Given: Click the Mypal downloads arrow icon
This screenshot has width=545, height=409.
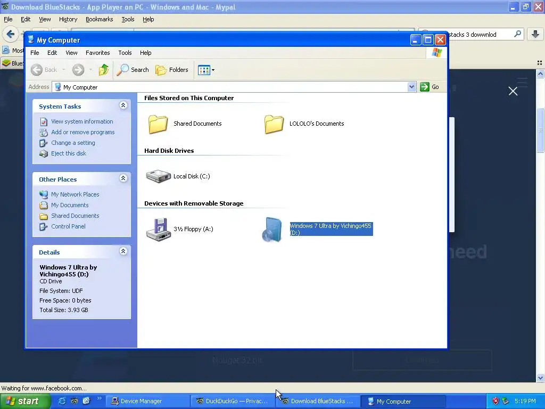Looking at the screenshot, I should click(x=535, y=34).
